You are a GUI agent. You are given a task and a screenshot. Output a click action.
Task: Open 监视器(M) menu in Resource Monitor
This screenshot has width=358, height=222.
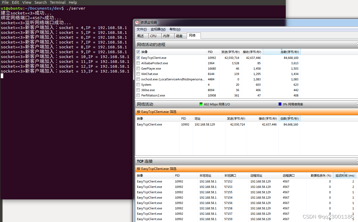[x=158, y=29]
